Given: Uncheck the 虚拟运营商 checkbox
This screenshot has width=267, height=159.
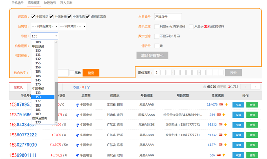Looking at the screenshot, I should (x=87, y=16).
